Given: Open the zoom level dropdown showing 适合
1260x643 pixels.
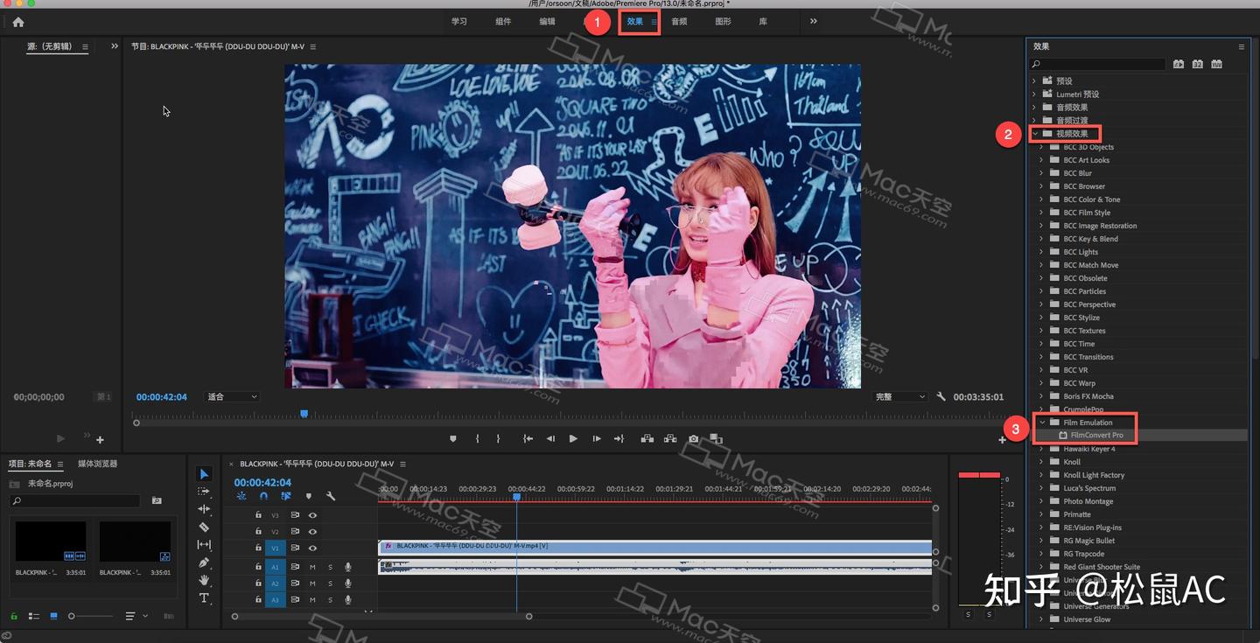Looking at the screenshot, I should [232, 396].
